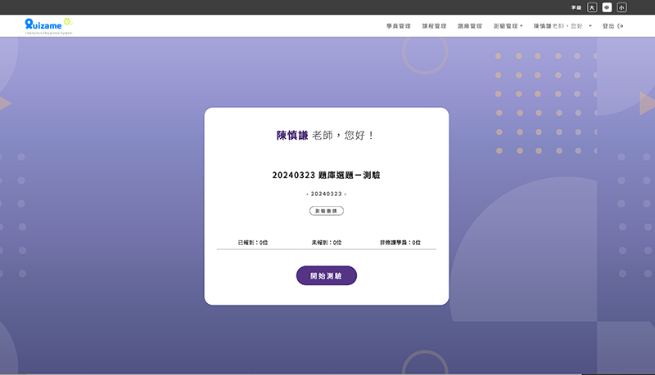Click the 未報到 count label
This screenshot has height=375, width=655.
click(x=326, y=243)
